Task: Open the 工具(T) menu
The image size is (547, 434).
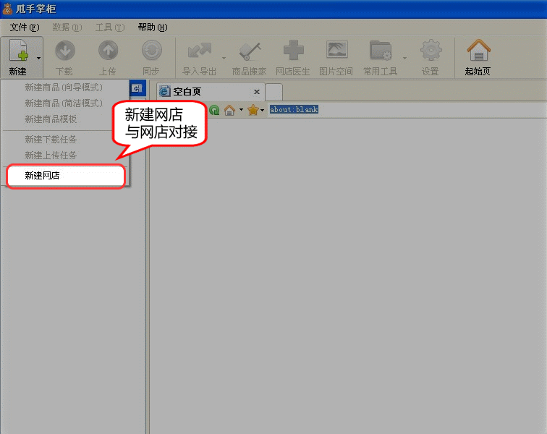Action: pos(110,27)
